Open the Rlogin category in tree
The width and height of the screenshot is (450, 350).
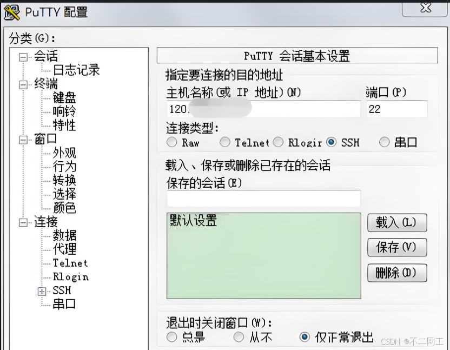tap(71, 276)
